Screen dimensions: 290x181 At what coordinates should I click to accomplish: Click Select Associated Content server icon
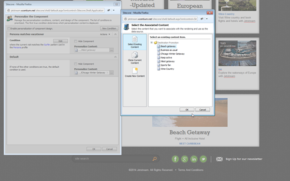click(127, 27)
